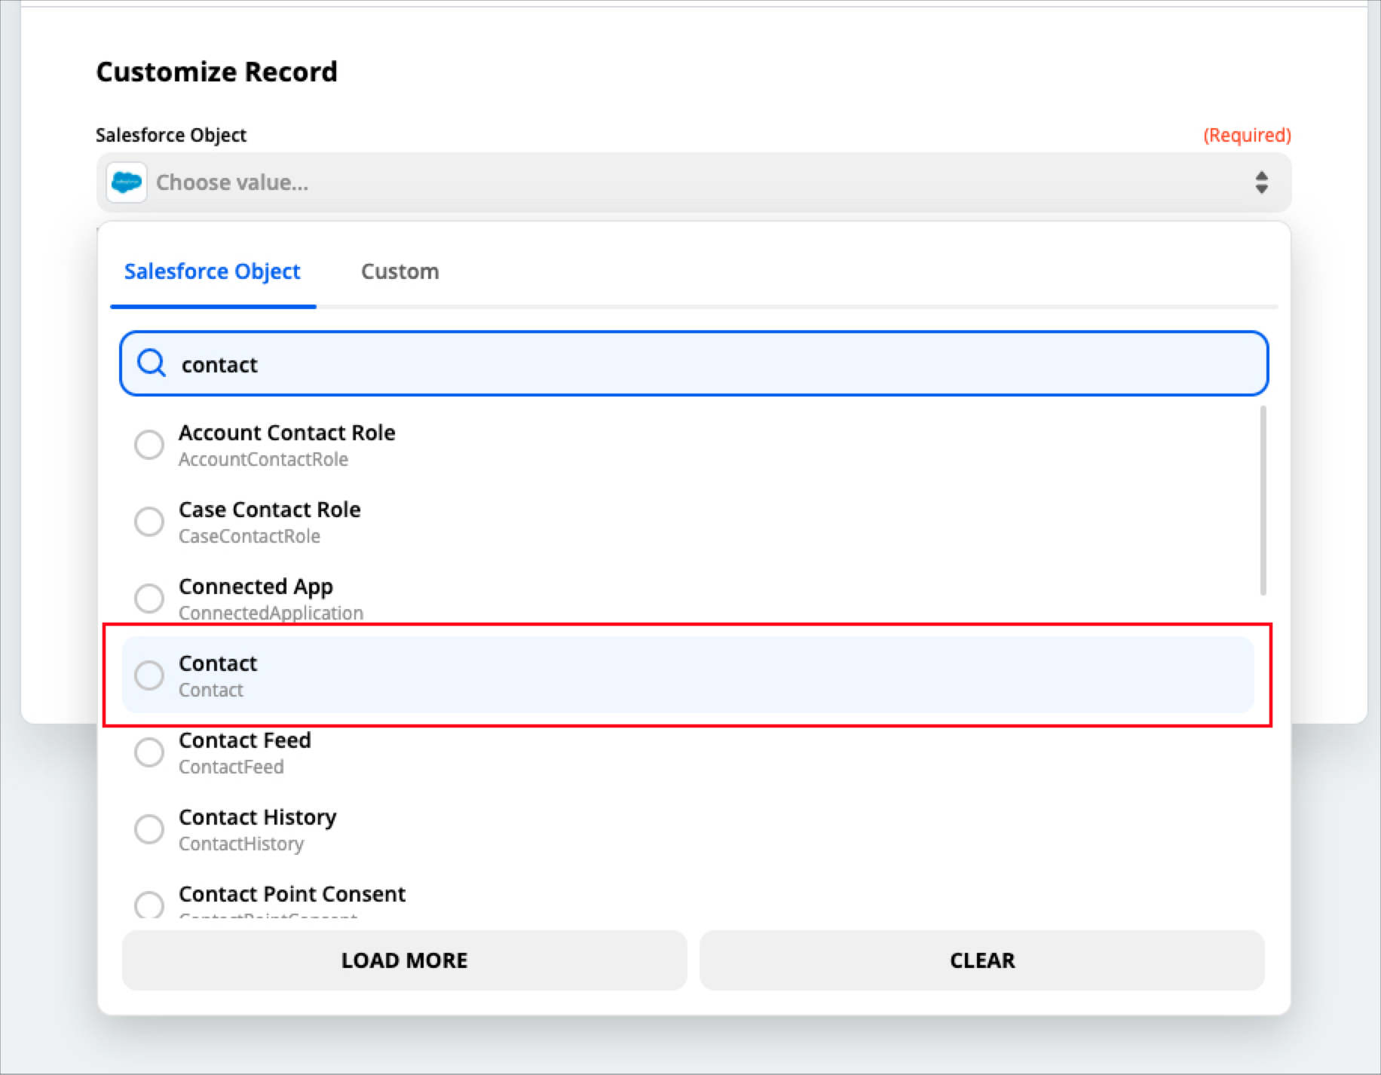
Task: Click the results list scrollbar
Action: tap(1263, 501)
